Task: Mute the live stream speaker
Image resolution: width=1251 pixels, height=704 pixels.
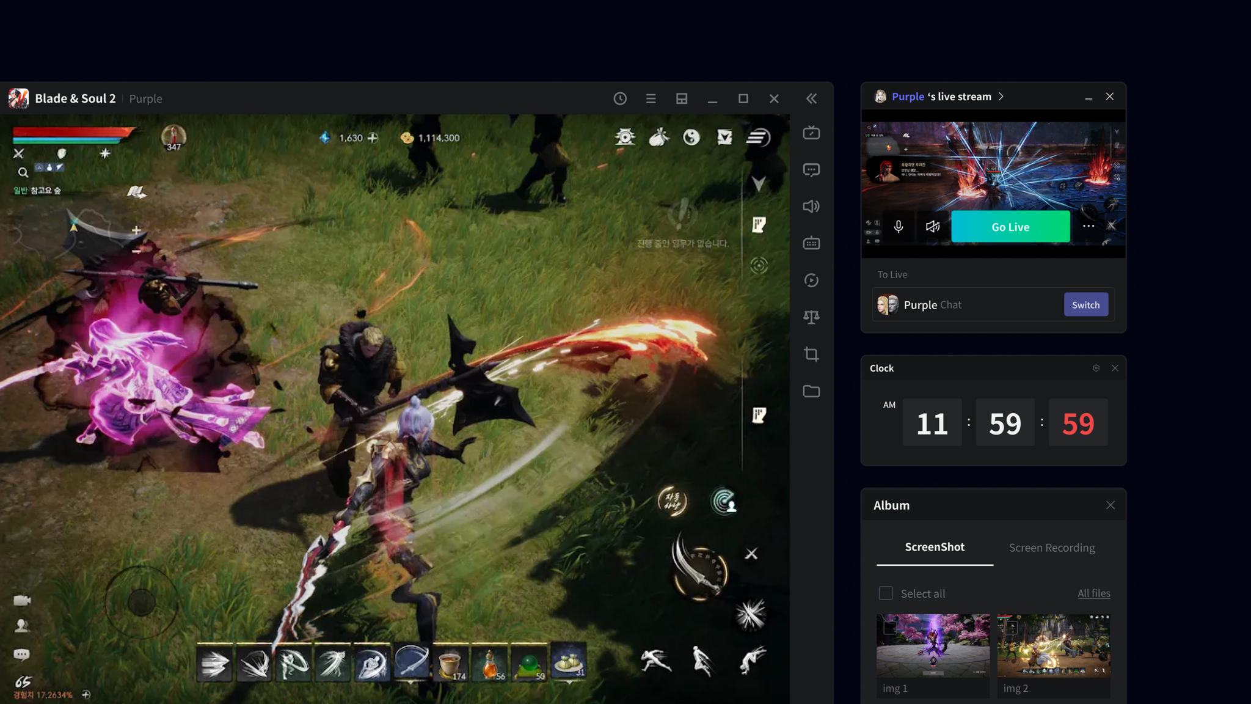Action: 933,227
